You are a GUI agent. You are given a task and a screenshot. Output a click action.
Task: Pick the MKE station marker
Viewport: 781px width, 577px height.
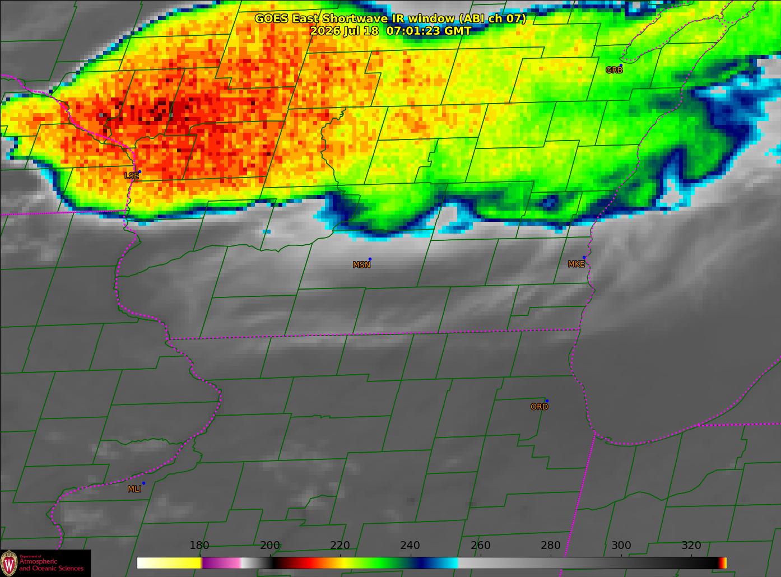tap(584, 258)
